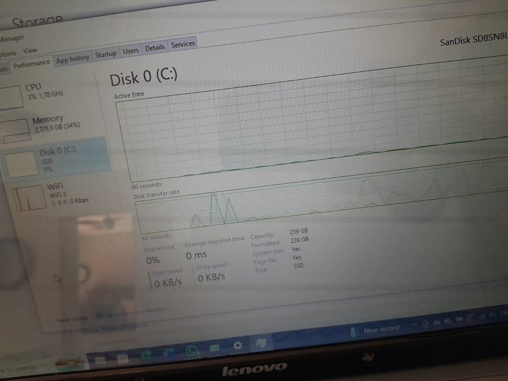Show hidden system tray icons chevron
This screenshot has width=508, height=381.
[414, 325]
